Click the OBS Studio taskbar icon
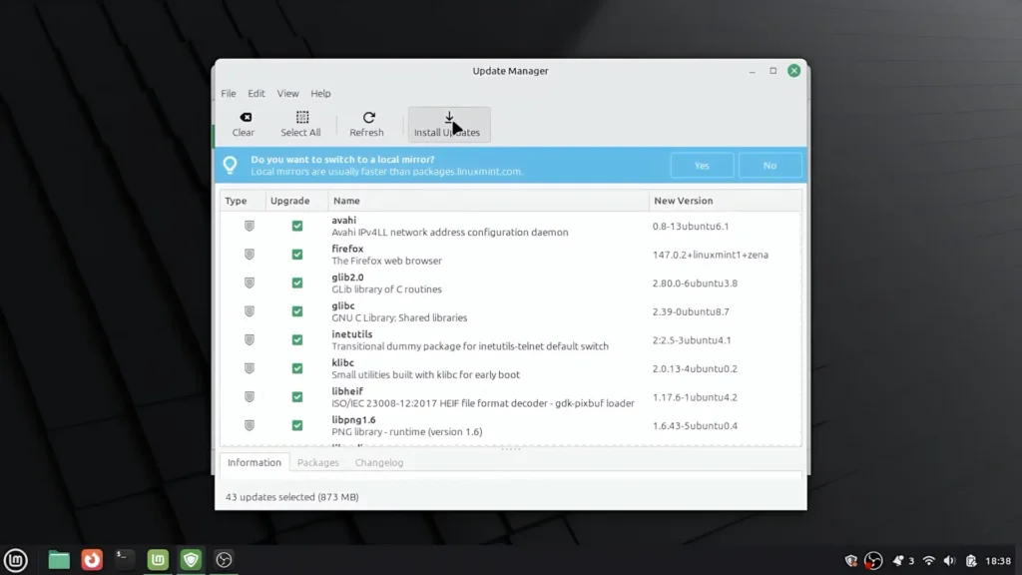This screenshot has width=1022, height=575. coord(224,560)
